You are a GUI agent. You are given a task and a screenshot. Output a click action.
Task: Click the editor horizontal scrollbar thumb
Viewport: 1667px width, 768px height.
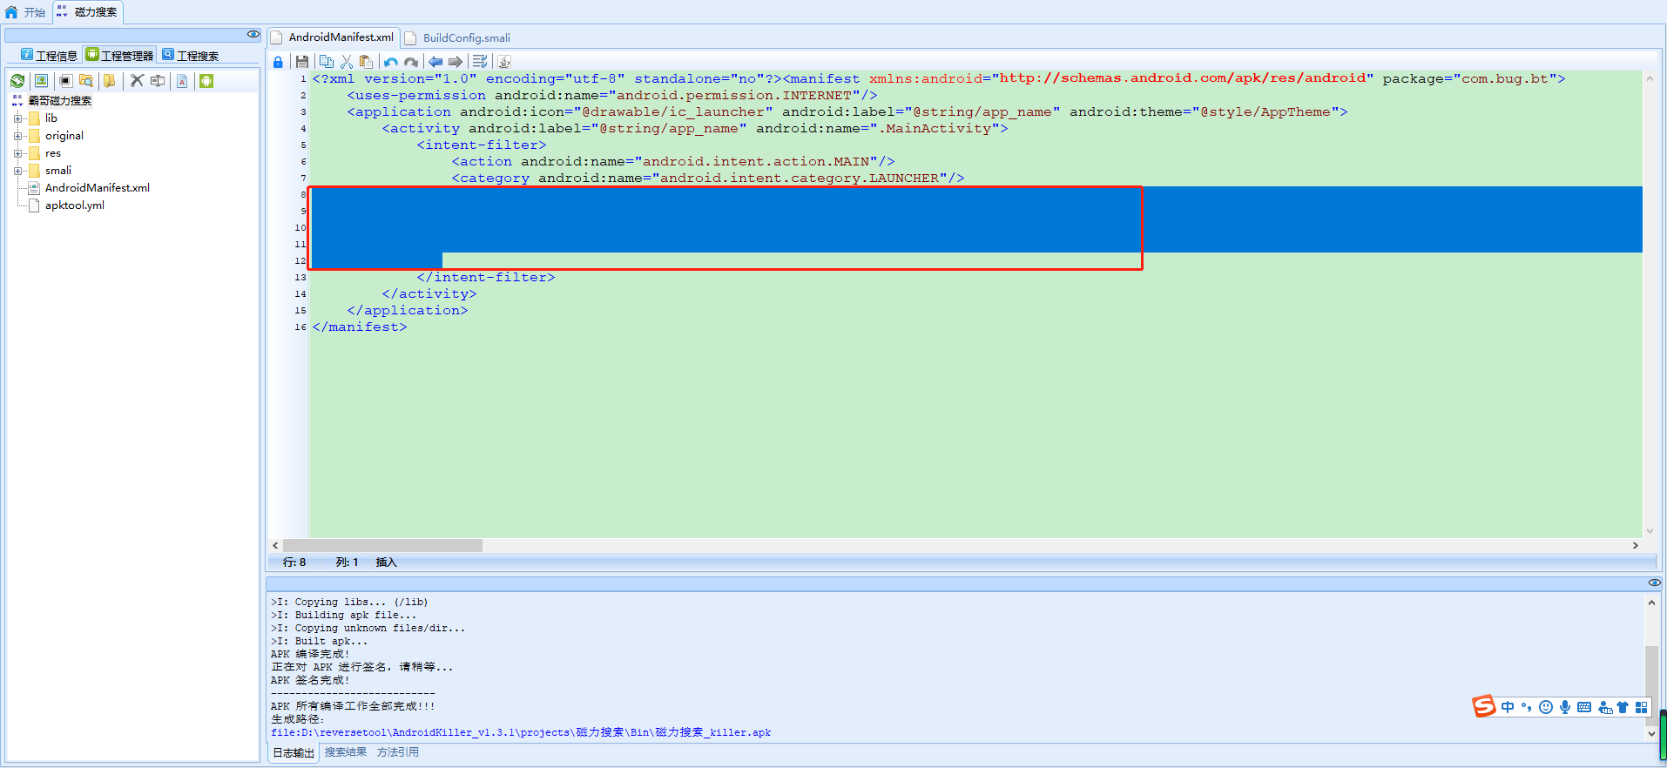click(382, 545)
